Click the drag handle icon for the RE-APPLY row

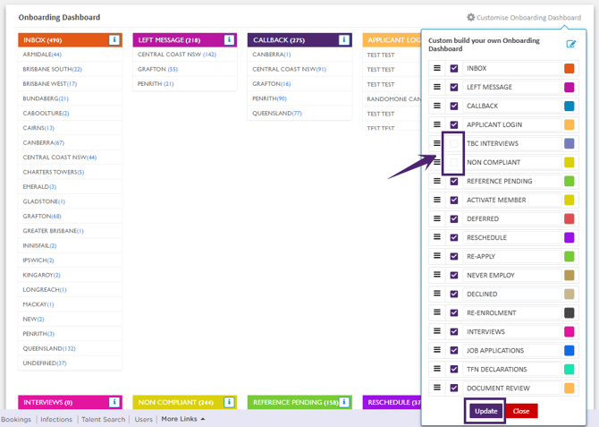point(437,256)
